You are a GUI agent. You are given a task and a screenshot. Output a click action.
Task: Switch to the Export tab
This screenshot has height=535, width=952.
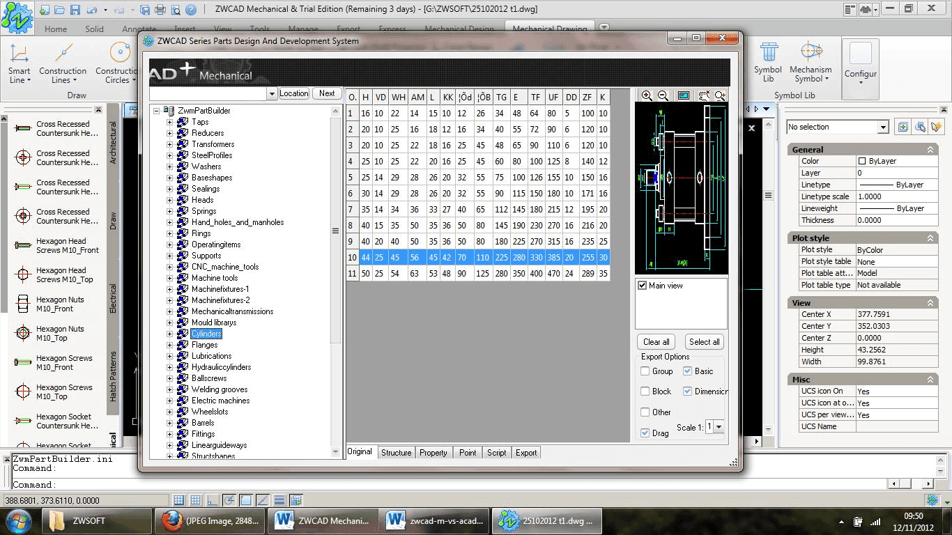pos(526,453)
